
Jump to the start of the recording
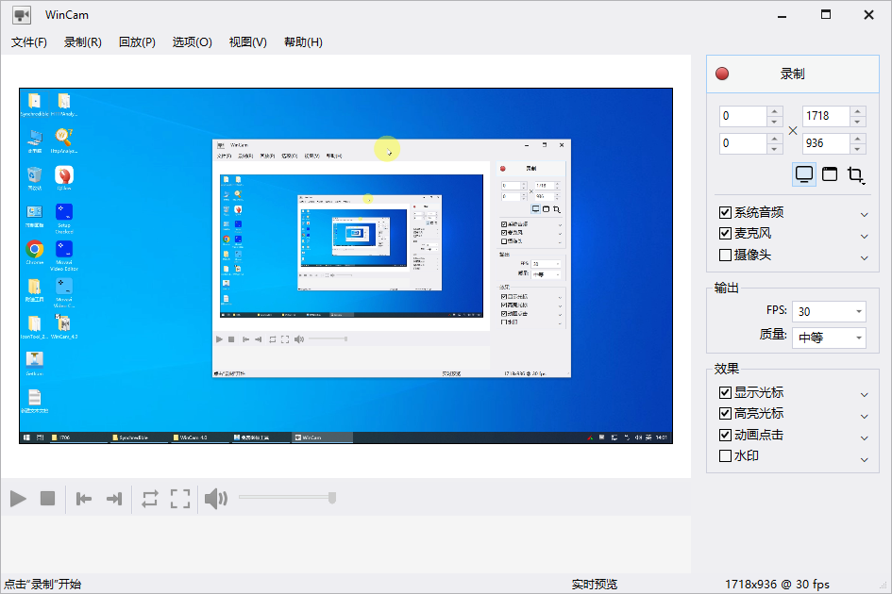[84, 499]
